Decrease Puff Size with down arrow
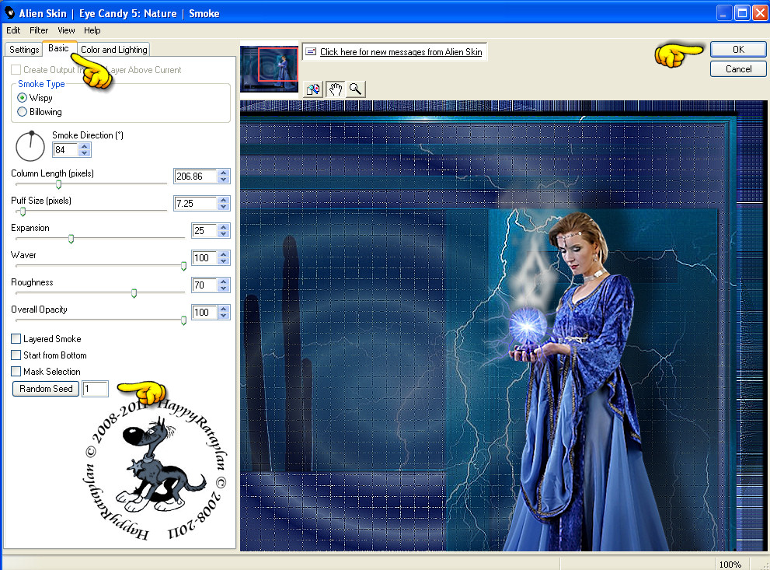This screenshot has width=770, height=570. point(224,206)
